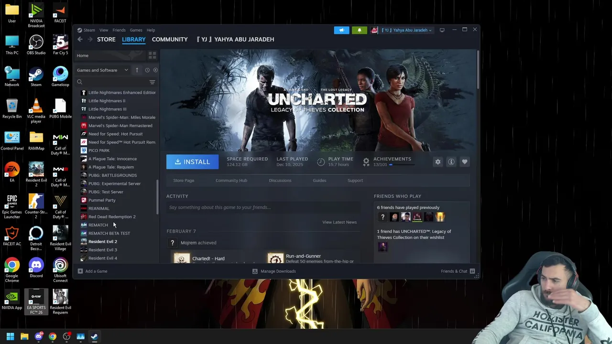Open Friends & Chat
The image size is (612, 344).
[x=458, y=271]
